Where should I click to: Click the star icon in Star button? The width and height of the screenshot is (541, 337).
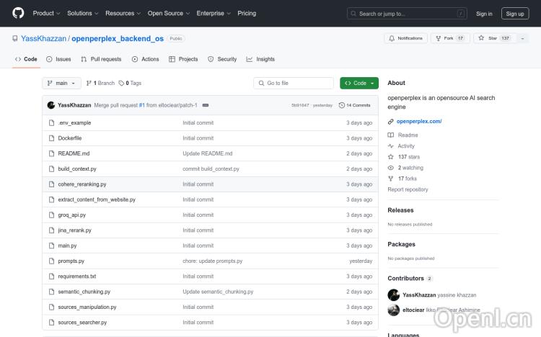tap(481, 38)
